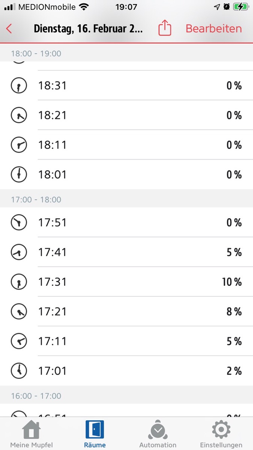Open the Automation tab
This screenshot has height=450, width=253.
point(158,434)
